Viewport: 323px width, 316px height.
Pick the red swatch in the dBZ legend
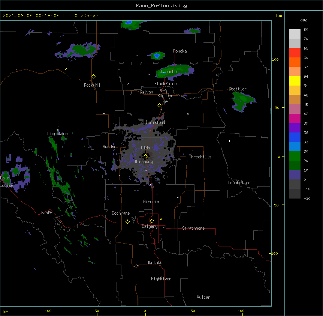point(295,53)
